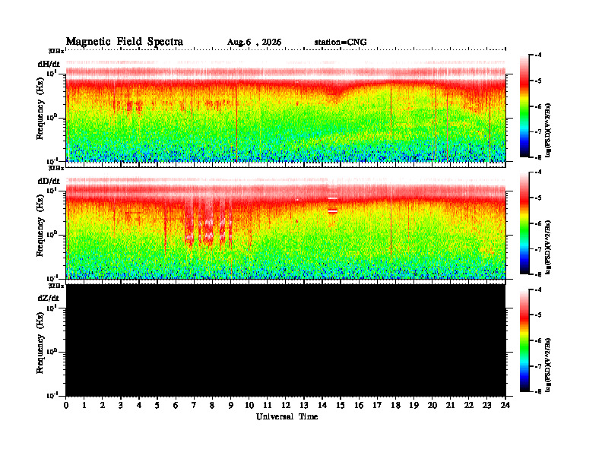Click the color bar beside the dZ/dt plot

tap(524, 340)
